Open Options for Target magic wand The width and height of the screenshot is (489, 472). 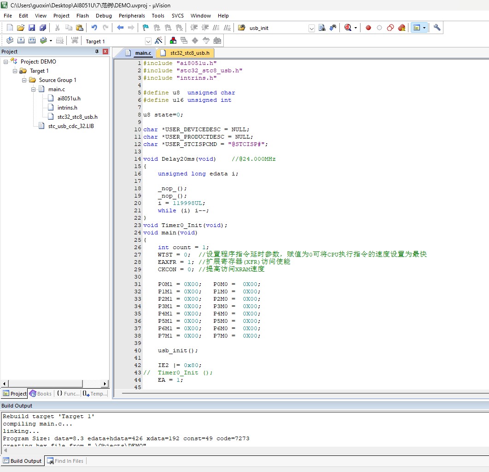(x=158, y=41)
